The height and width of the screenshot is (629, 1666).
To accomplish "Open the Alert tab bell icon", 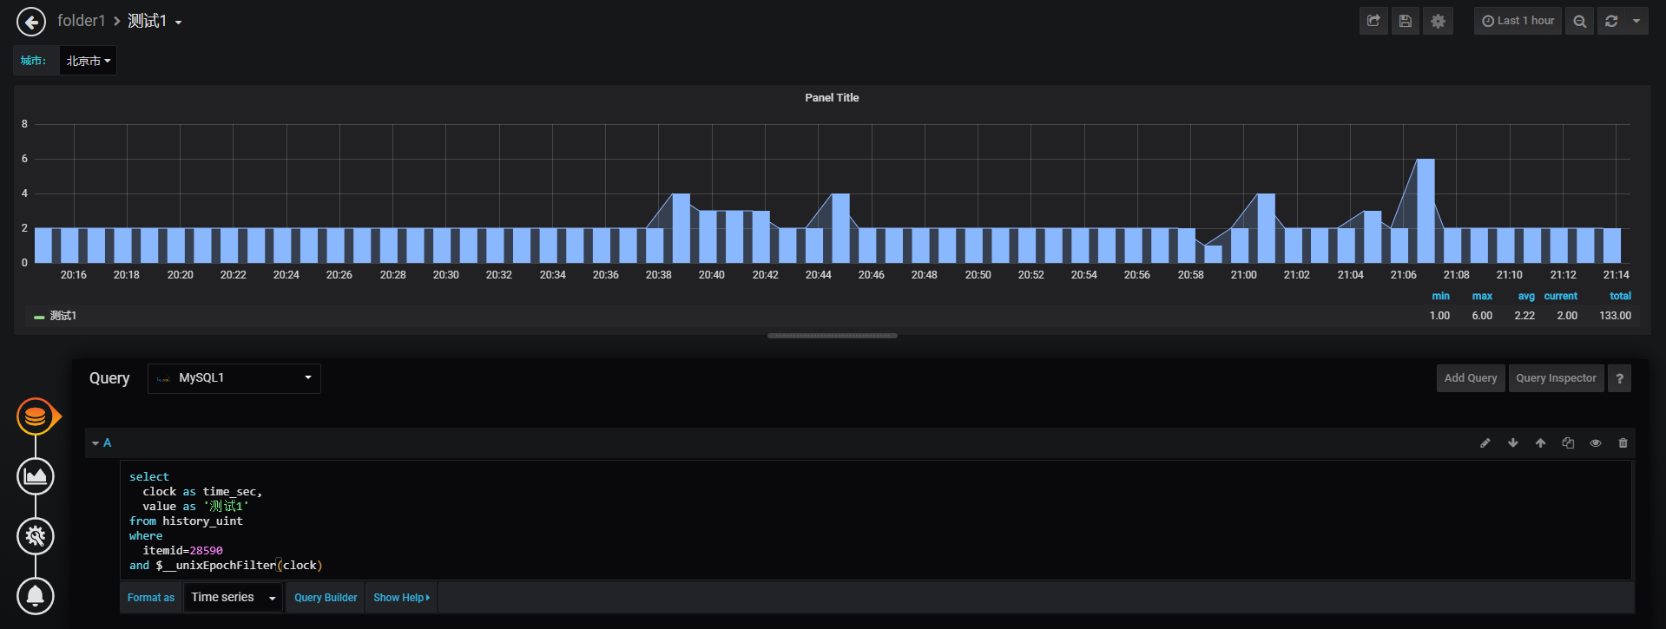I will [x=36, y=596].
